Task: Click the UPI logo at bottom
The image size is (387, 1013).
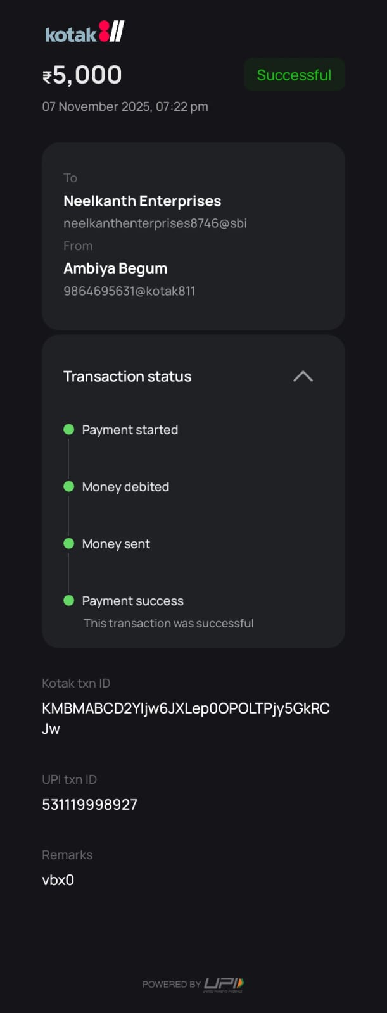Action: [224, 983]
